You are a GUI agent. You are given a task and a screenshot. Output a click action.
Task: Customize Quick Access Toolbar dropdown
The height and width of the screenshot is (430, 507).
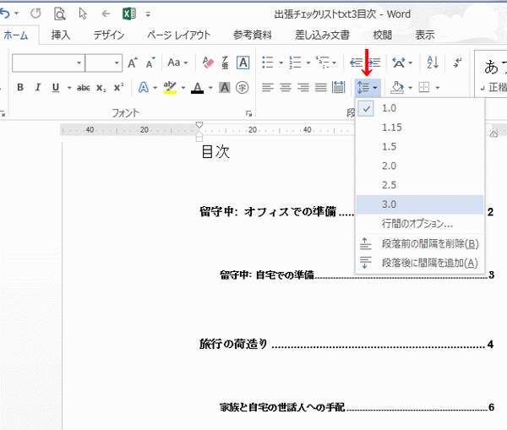[x=148, y=14]
